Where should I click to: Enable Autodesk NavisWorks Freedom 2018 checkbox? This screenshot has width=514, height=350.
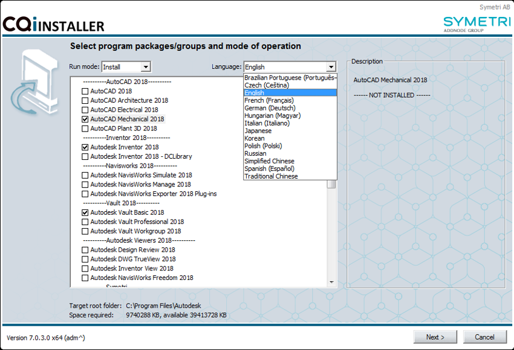pos(85,278)
